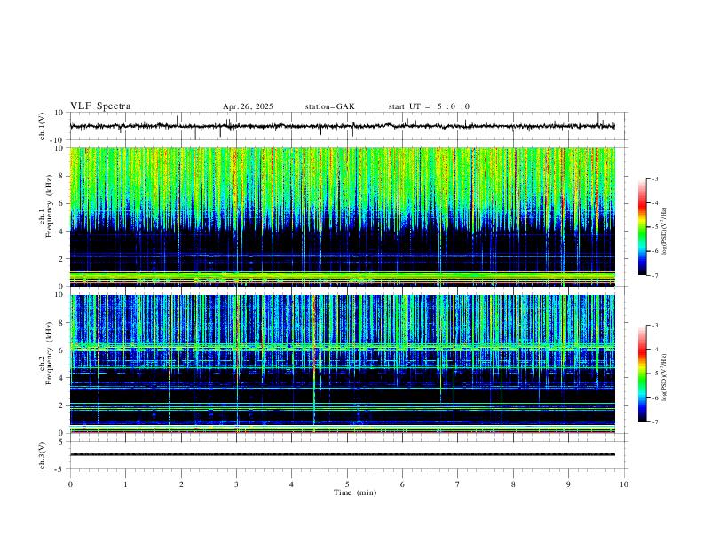
Task: Click time axis tick label "9"
Action: pos(568,484)
